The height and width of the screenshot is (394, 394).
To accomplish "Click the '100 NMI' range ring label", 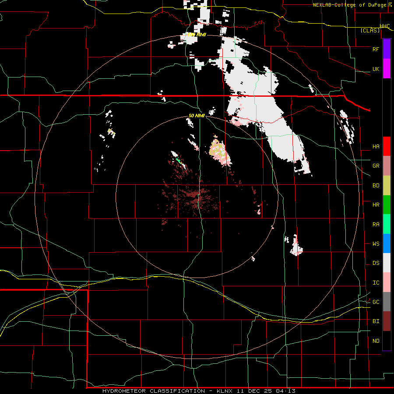I will point(197,35).
